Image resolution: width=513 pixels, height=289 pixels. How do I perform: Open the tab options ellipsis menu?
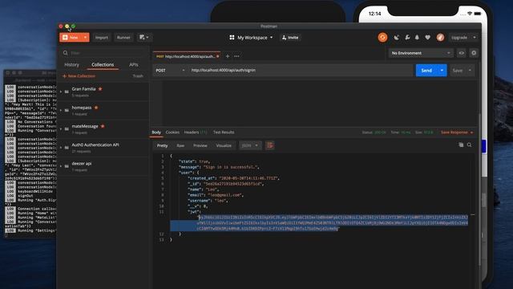236,56
